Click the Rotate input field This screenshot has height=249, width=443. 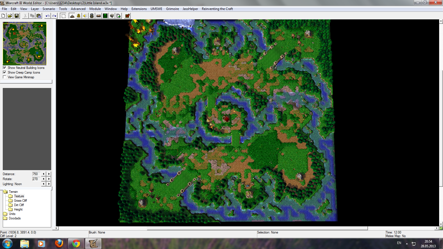click(x=36, y=179)
